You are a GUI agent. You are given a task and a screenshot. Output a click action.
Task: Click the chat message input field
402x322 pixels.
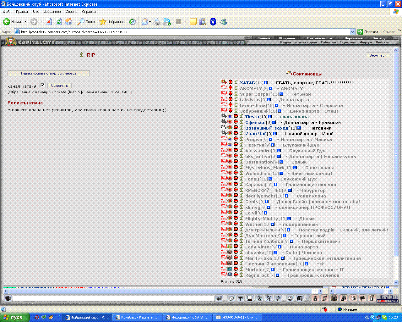click(114, 298)
